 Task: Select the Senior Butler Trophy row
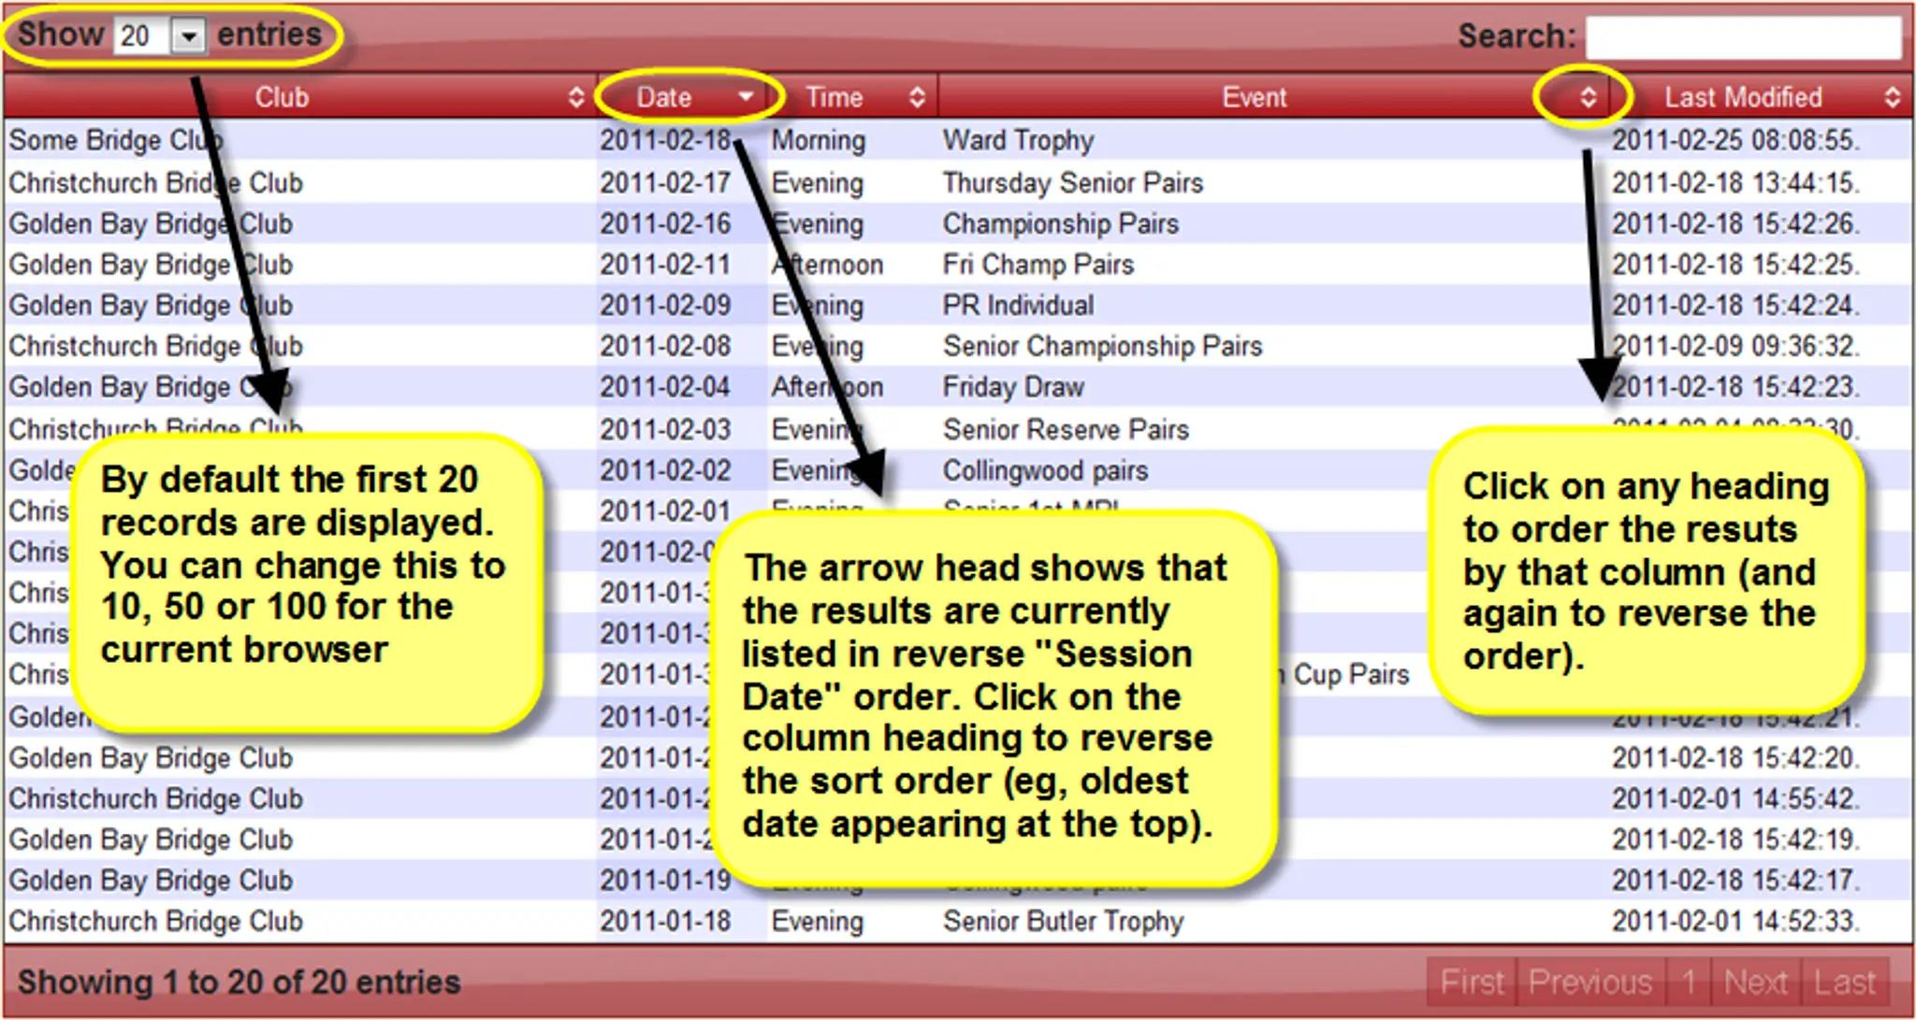(x=1063, y=921)
